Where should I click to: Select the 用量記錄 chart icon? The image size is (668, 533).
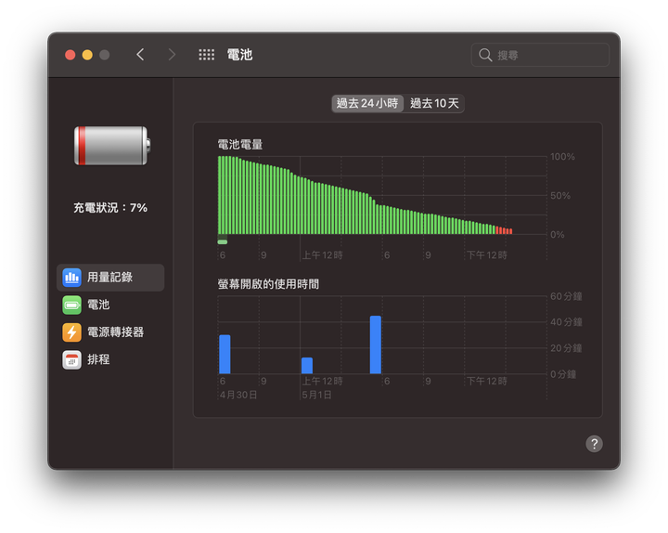pos(71,277)
